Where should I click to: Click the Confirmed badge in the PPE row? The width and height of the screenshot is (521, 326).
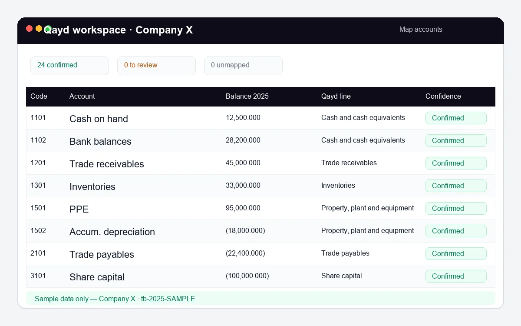(x=456, y=208)
